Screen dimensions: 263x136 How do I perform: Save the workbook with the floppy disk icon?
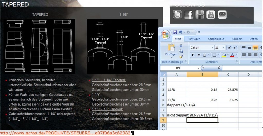tap(175, 32)
